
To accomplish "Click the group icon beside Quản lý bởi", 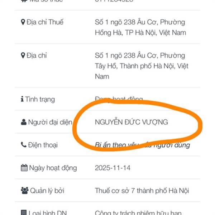I will [x=24, y=190].
